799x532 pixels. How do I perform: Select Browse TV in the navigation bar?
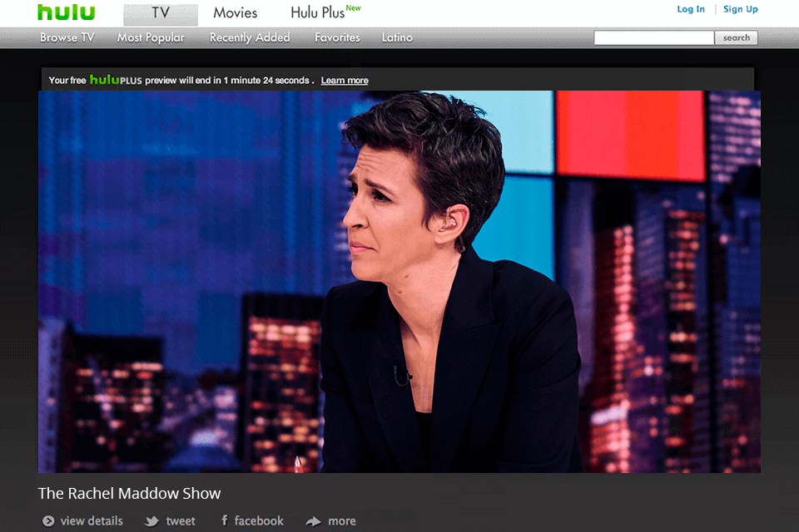pos(67,37)
